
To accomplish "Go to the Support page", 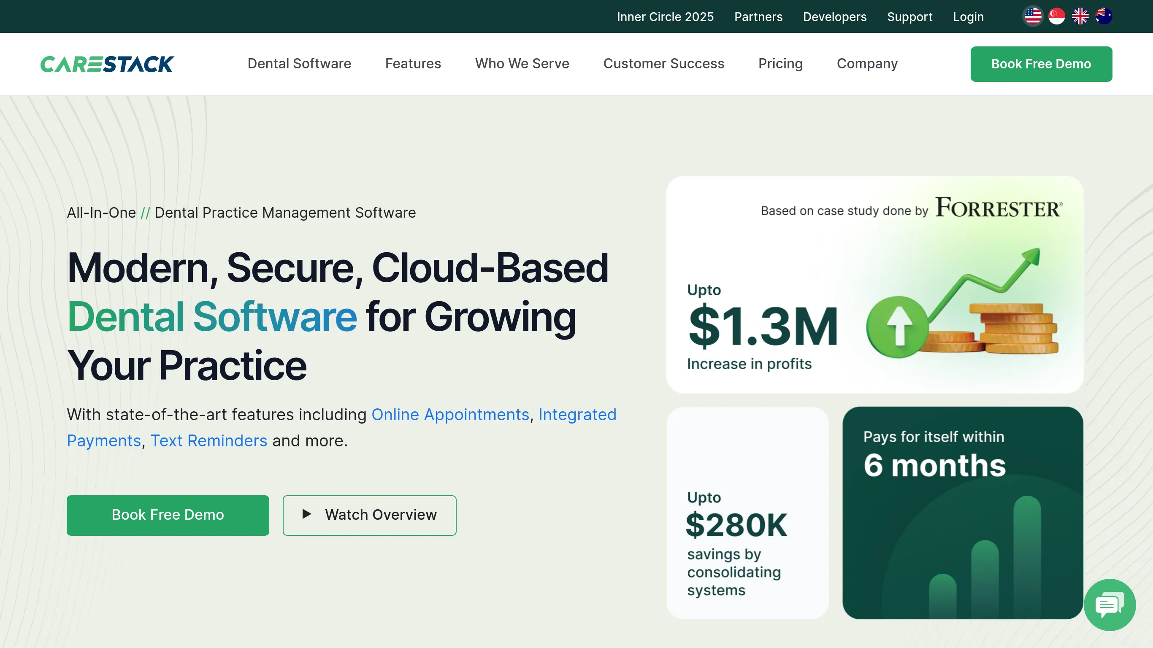I will 909,16.
